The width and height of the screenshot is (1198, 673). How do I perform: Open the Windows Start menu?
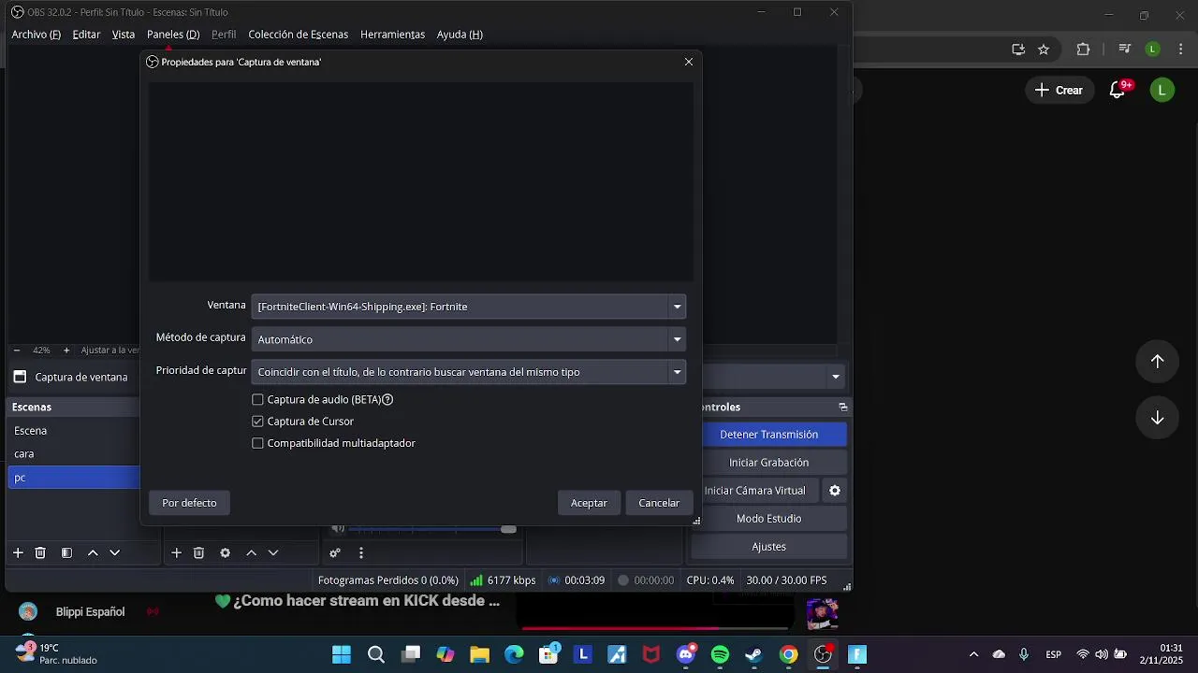click(x=342, y=654)
